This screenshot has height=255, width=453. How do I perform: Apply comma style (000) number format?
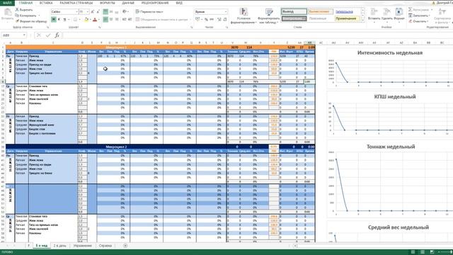click(212, 19)
